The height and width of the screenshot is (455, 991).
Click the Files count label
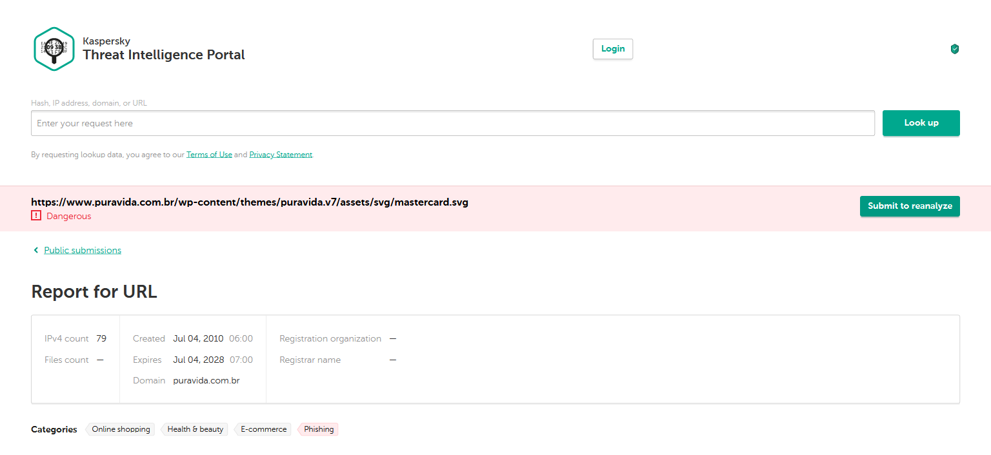[x=66, y=360]
